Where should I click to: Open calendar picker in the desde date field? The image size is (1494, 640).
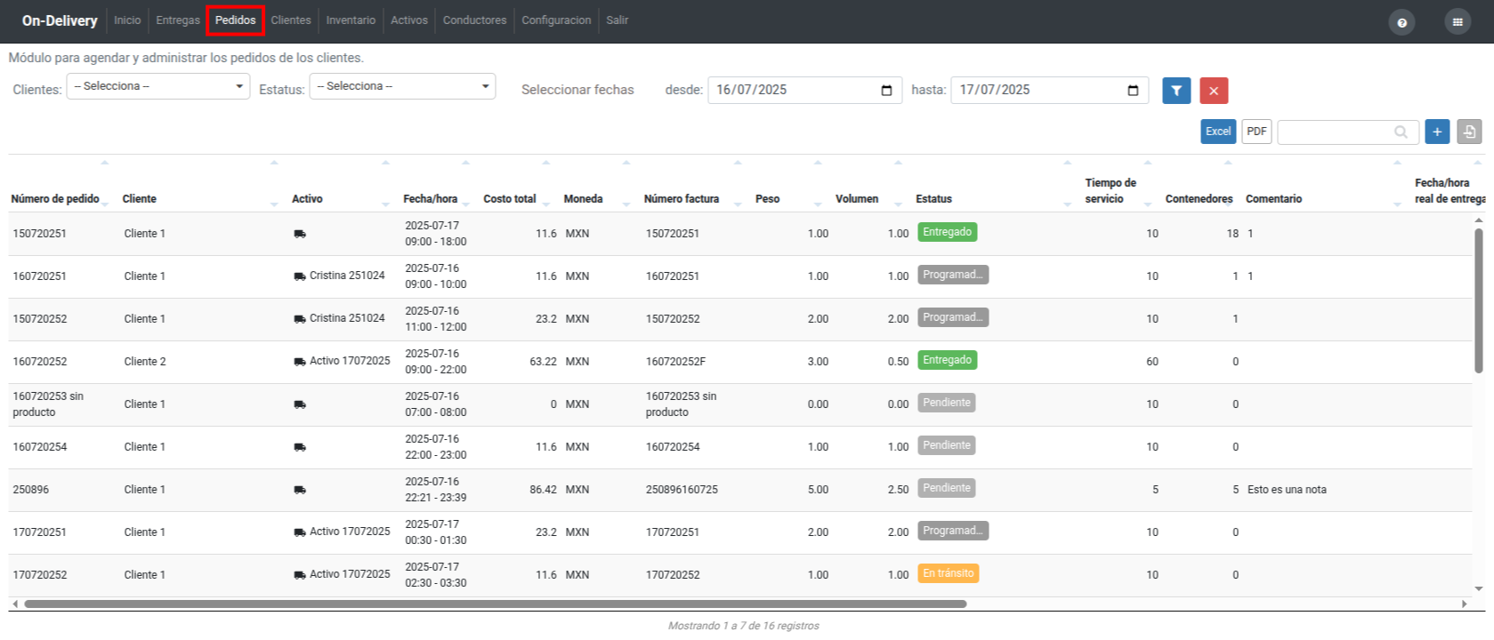click(x=886, y=91)
